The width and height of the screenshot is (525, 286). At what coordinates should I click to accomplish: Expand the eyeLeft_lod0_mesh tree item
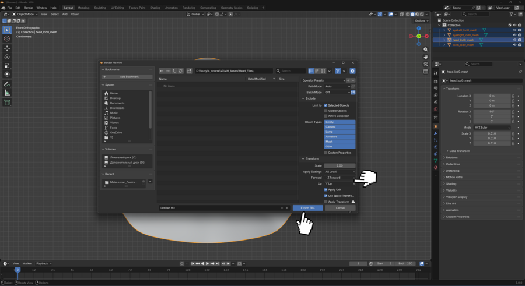tap(444, 30)
